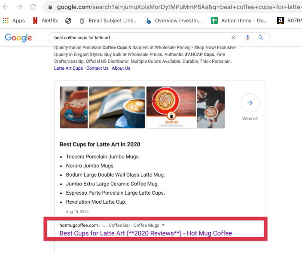Image resolution: width=302 pixels, height=254 pixels.
Task: Reload the page with the refresh icon
Action: coord(33,7)
